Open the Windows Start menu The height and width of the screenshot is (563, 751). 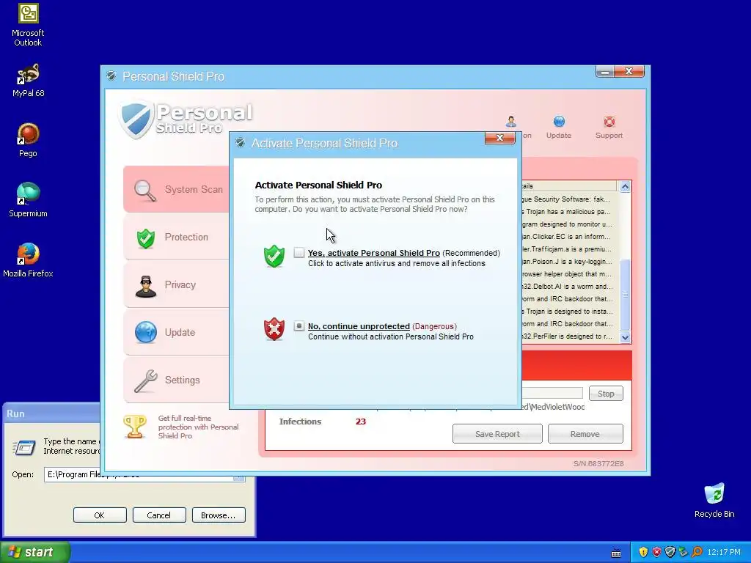click(x=35, y=552)
